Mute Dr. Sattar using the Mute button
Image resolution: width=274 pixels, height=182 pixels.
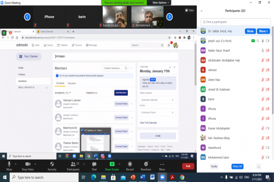point(250,31)
